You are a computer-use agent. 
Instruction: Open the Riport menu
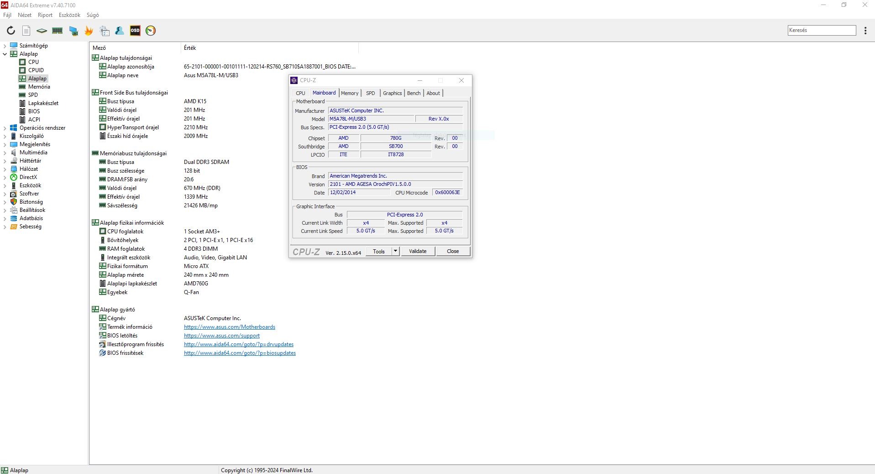[x=45, y=15]
